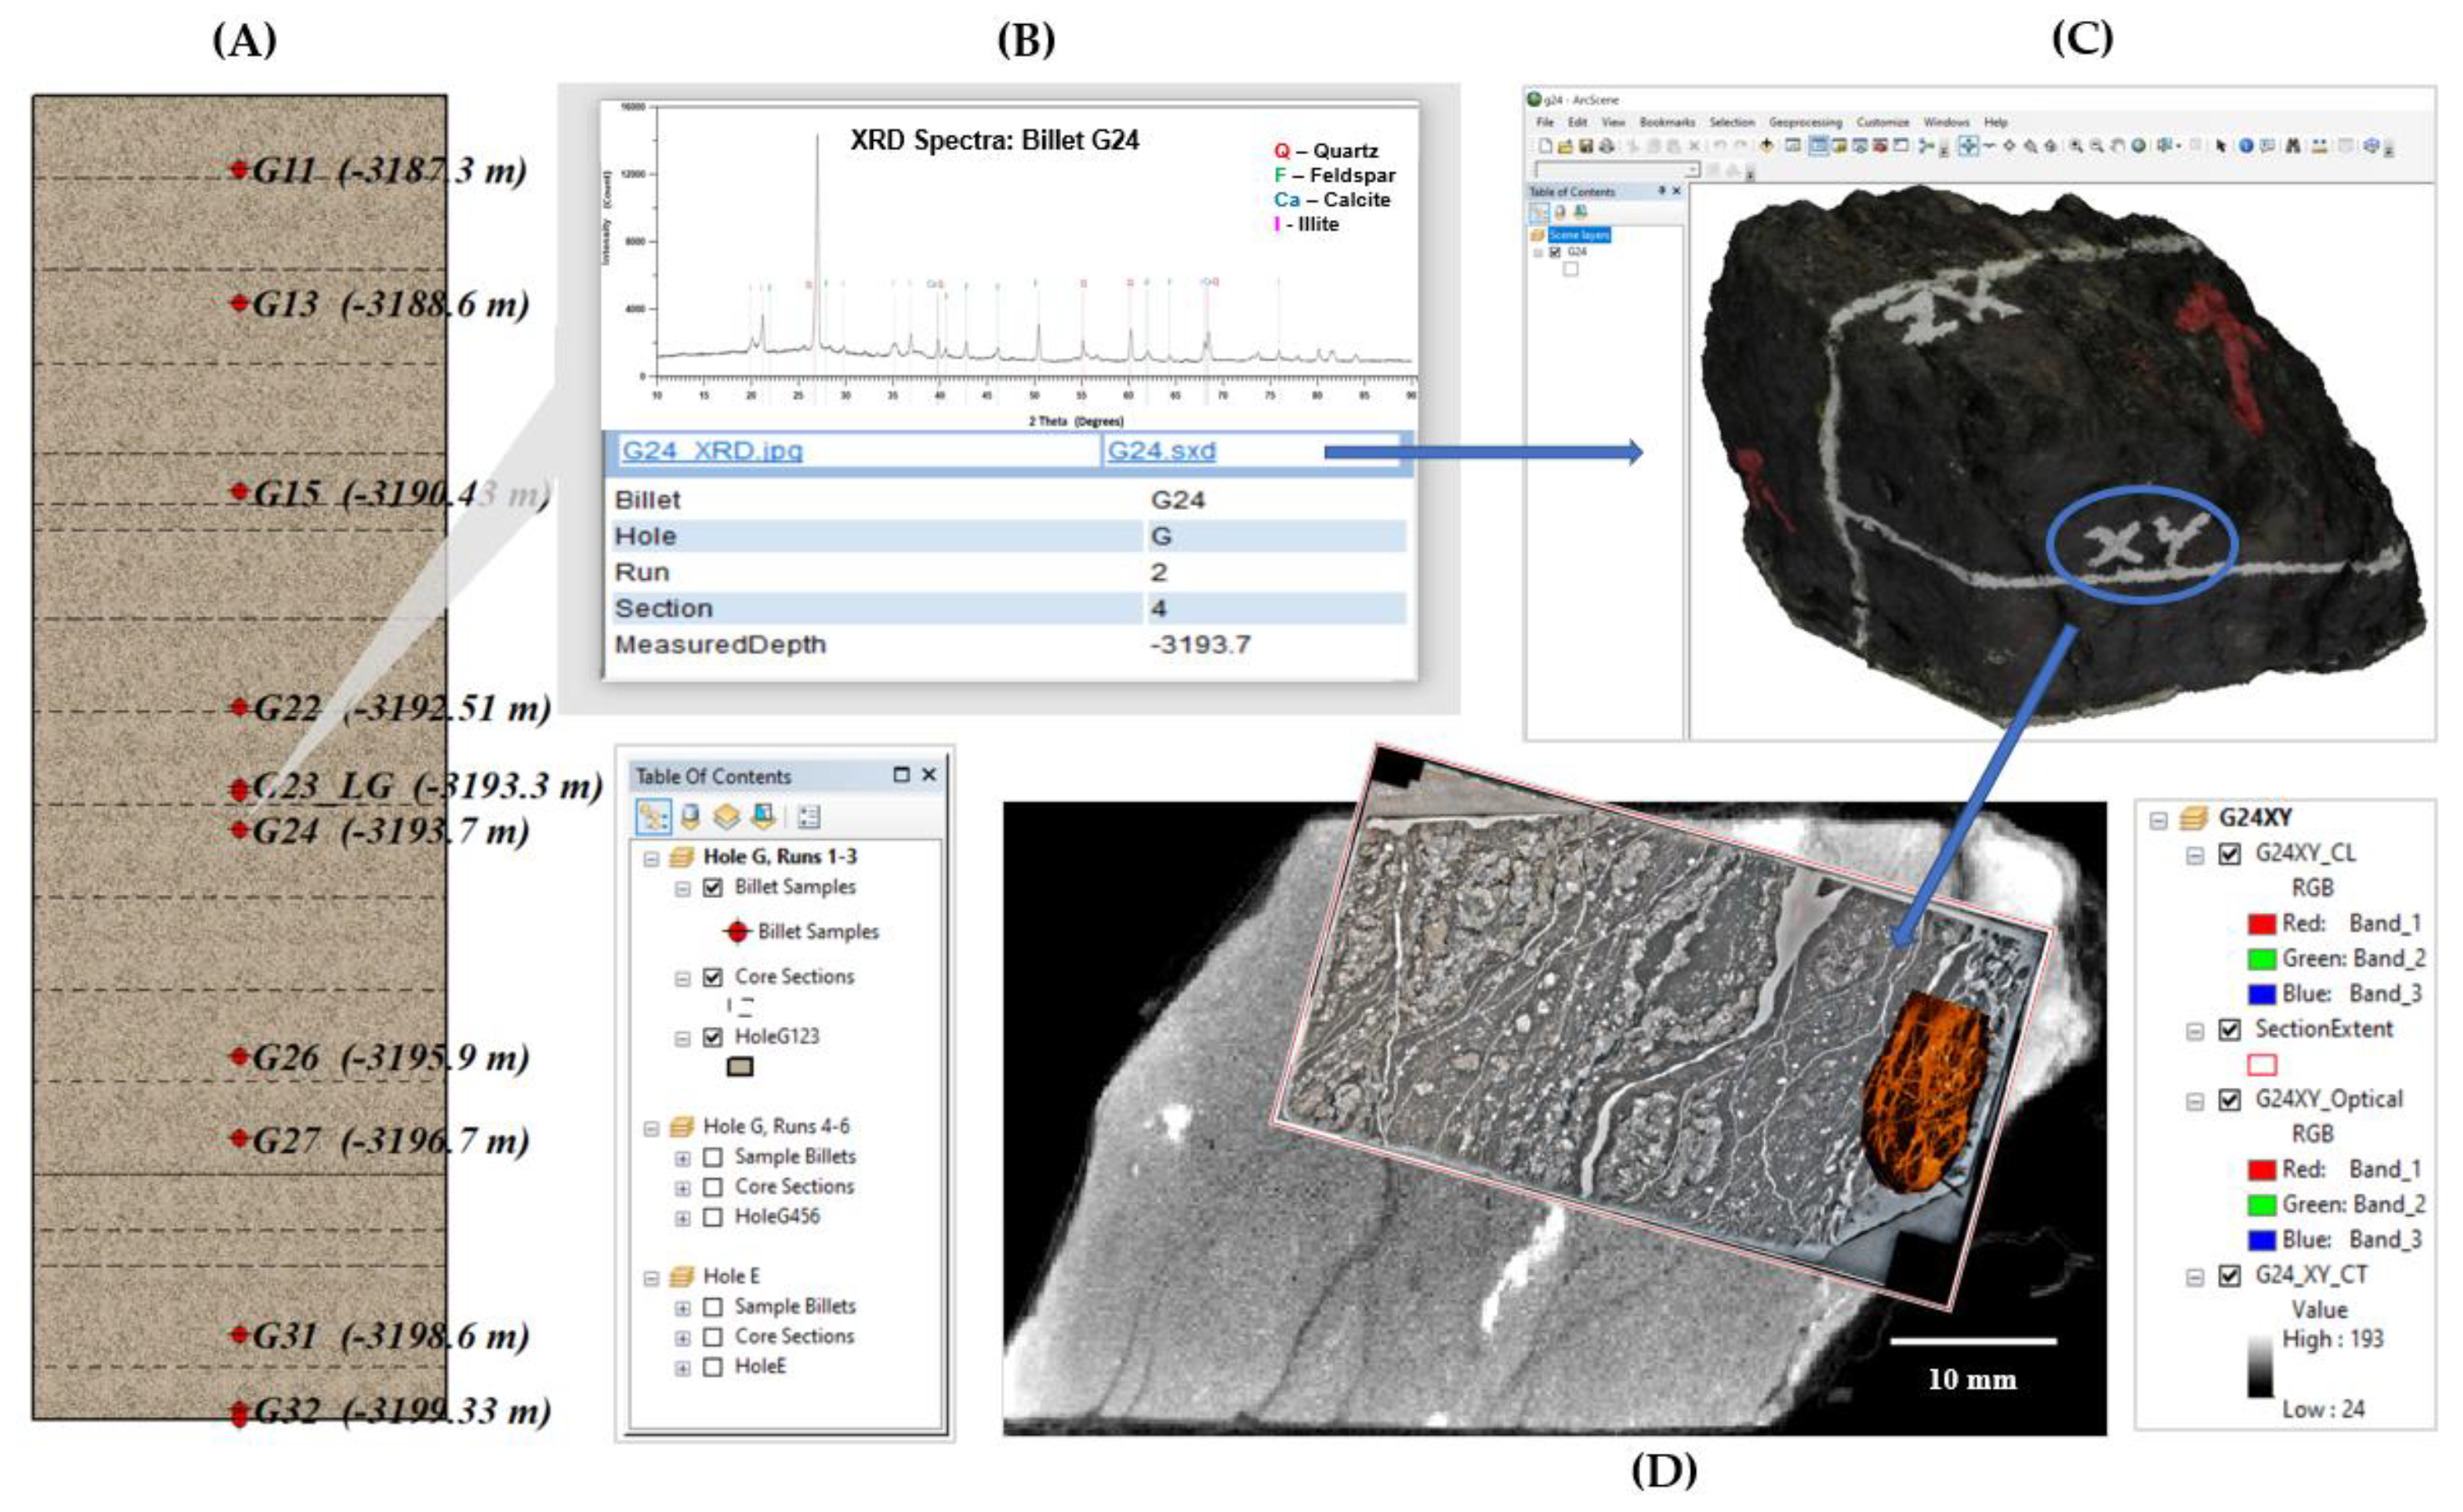Click the List By Drawing Order icon
This screenshot has width=2463, height=1512.
pos(653,817)
